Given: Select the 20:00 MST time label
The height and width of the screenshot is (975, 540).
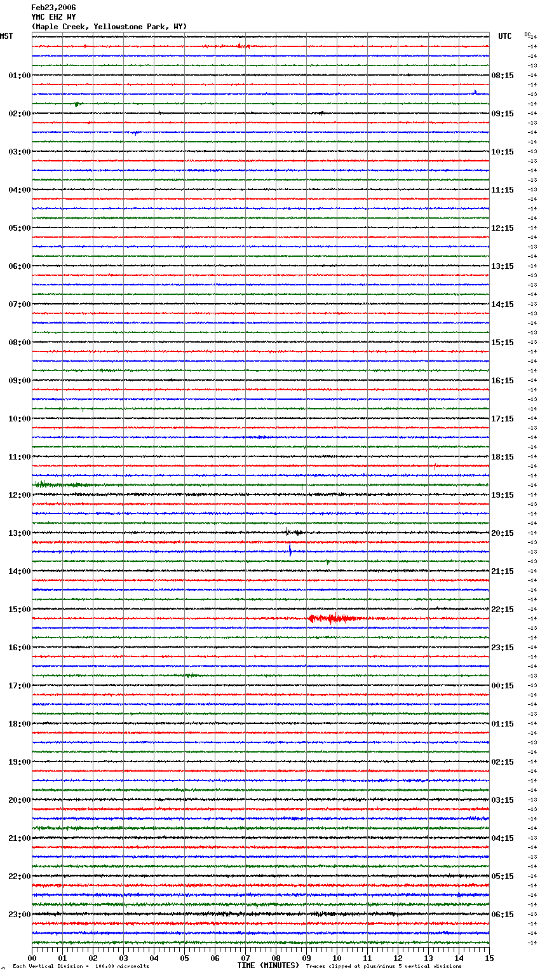Looking at the screenshot, I should (x=20, y=800).
